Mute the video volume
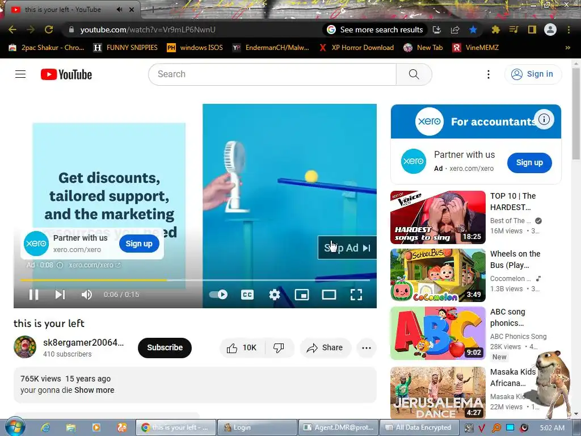 tap(86, 295)
